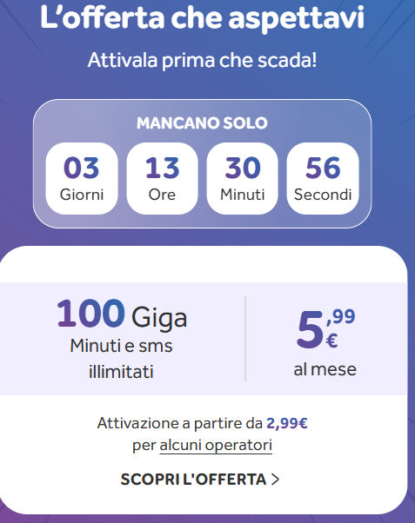Click the al mese label
The image size is (415, 523).
(x=325, y=369)
